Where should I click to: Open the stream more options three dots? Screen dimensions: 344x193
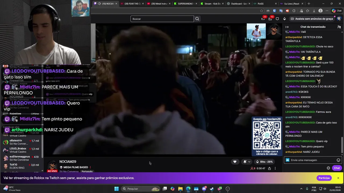click(275, 168)
